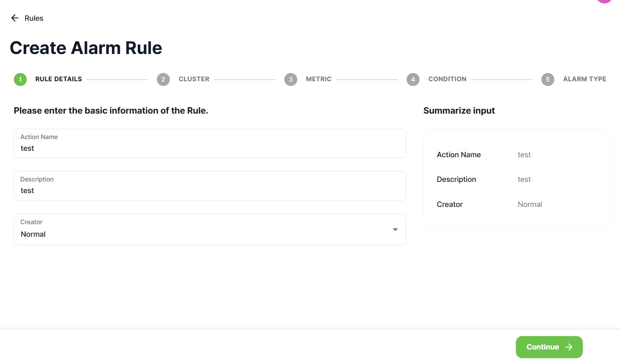Go to the CLUSTER step label

(194, 79)
